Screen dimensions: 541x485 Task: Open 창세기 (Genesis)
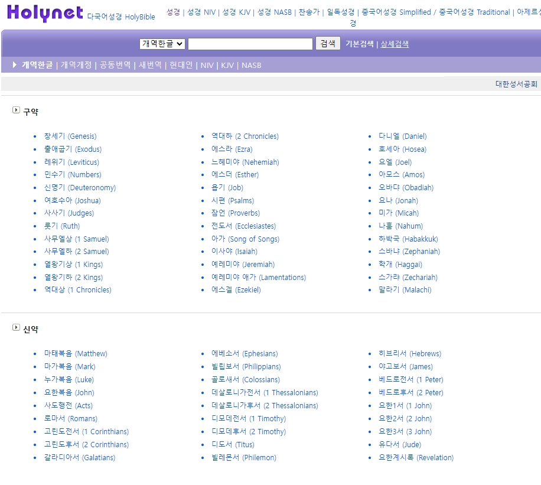coord(70,136)
